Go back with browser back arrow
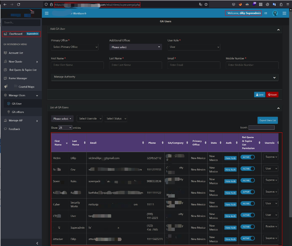Viewport: 292px width, 246px height. pyautogui.click(x=5, y=4)
